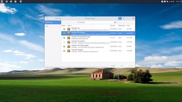Click the 254.0 kB size cell
The image size is (182, 102).
pos(130,42)
